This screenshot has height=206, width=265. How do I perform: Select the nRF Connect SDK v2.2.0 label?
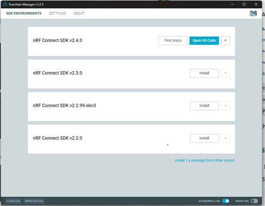tap(58, 138)
